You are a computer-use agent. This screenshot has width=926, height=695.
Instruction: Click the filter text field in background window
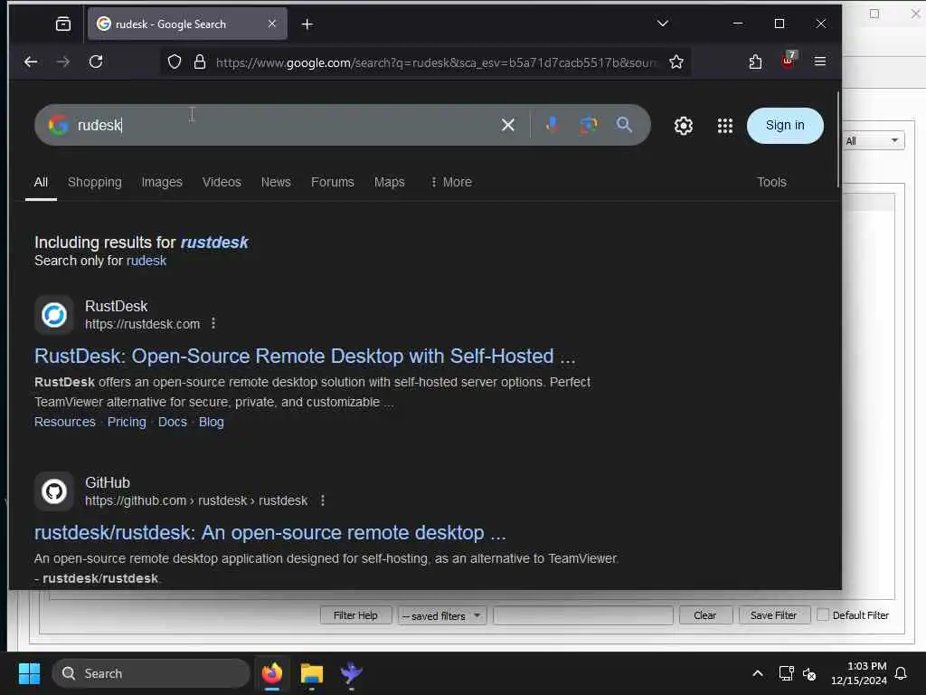point(583,615)
